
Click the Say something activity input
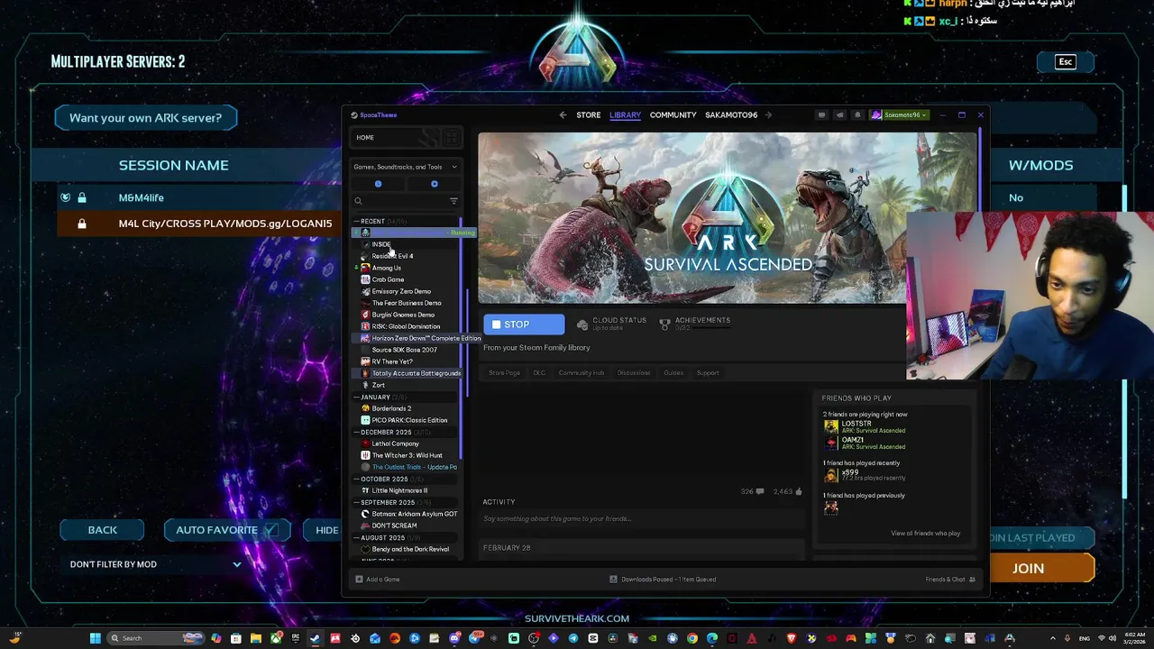click(642, 518)
